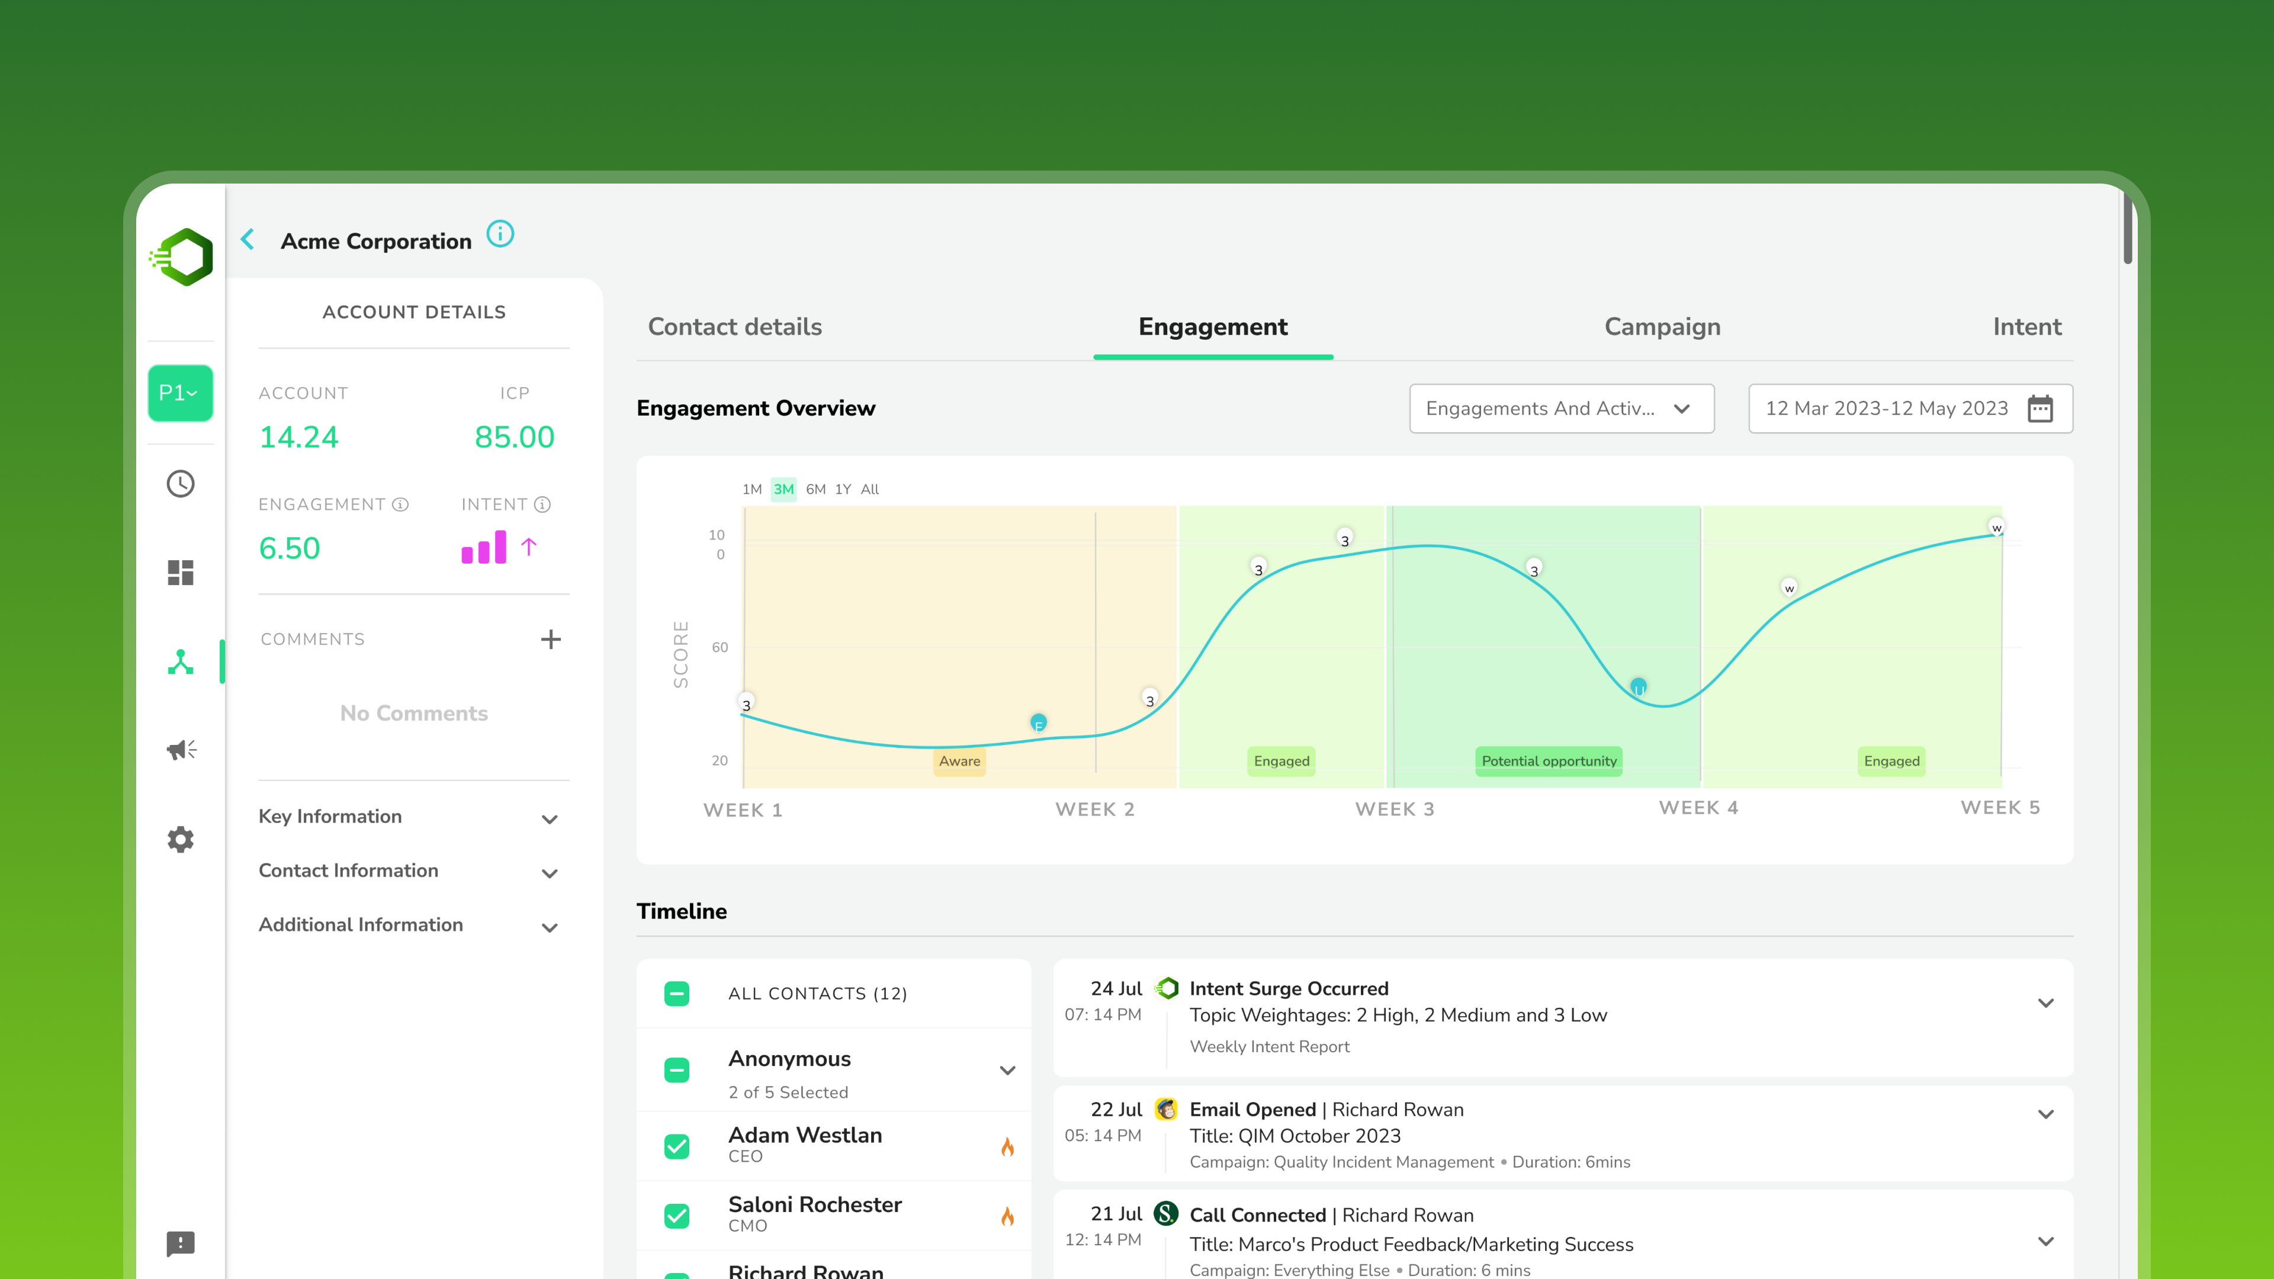Click the fire icon next to Adam Westlan

(x=1008, y=1146)
